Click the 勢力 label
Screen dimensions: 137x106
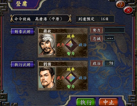click(x=97, y=30)
